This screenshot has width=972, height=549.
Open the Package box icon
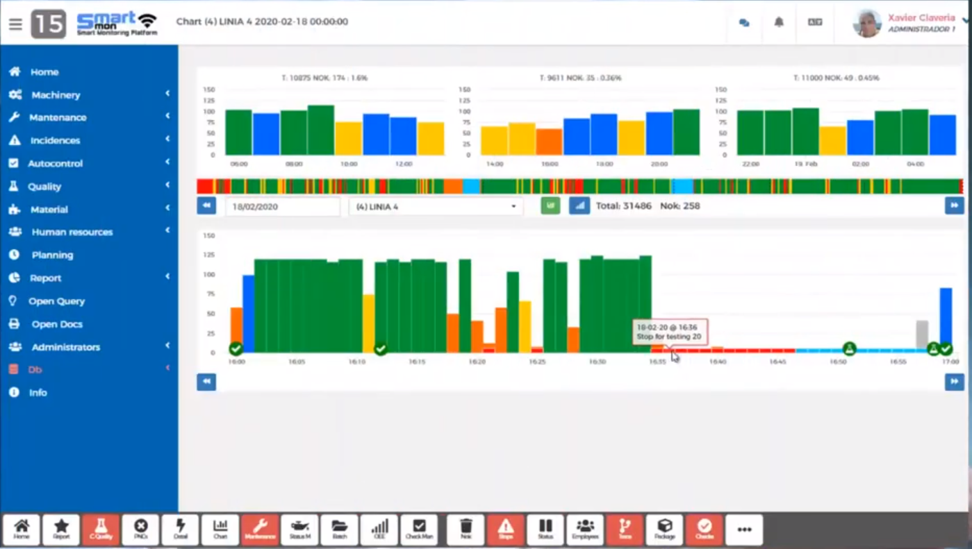pos(665,530)
